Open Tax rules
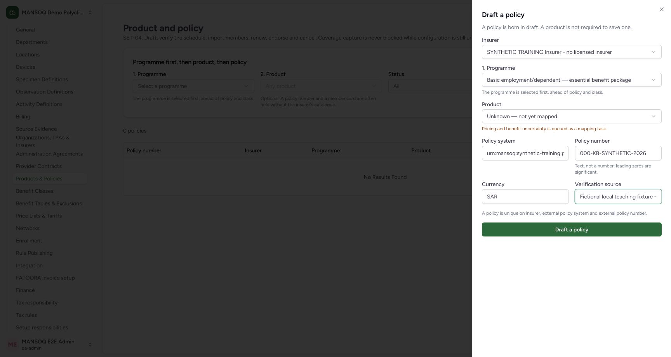671x357 pixels. coord(26,315)
